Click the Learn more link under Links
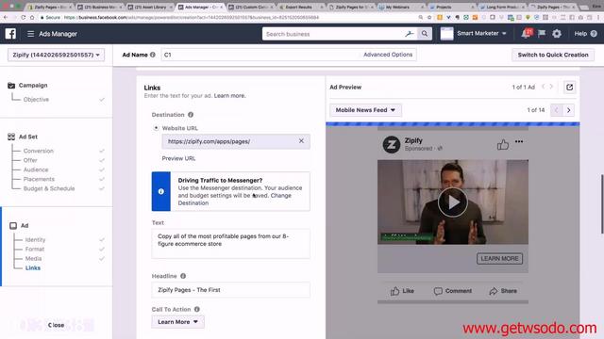The height and width of the screenshot is (339, 604). [229, 96]
